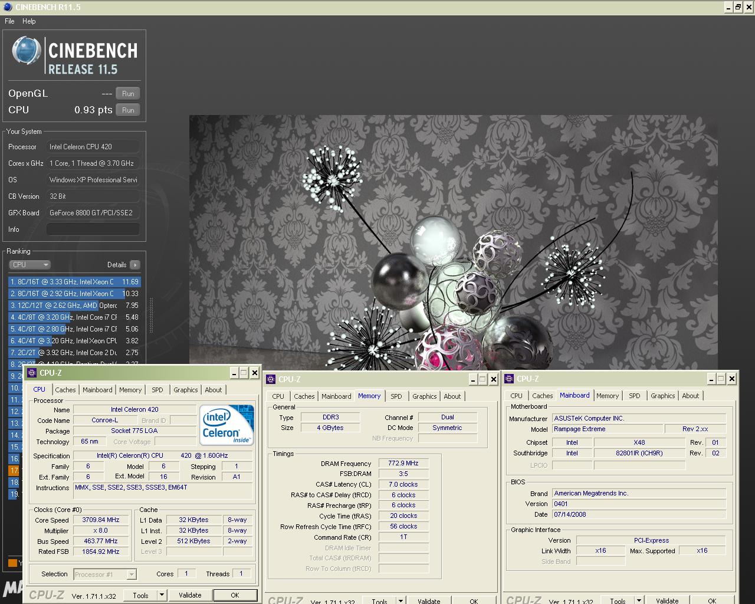Click Validate in middle CPU-Z window
Screen dimensions: 755x604
pos(429,600)
